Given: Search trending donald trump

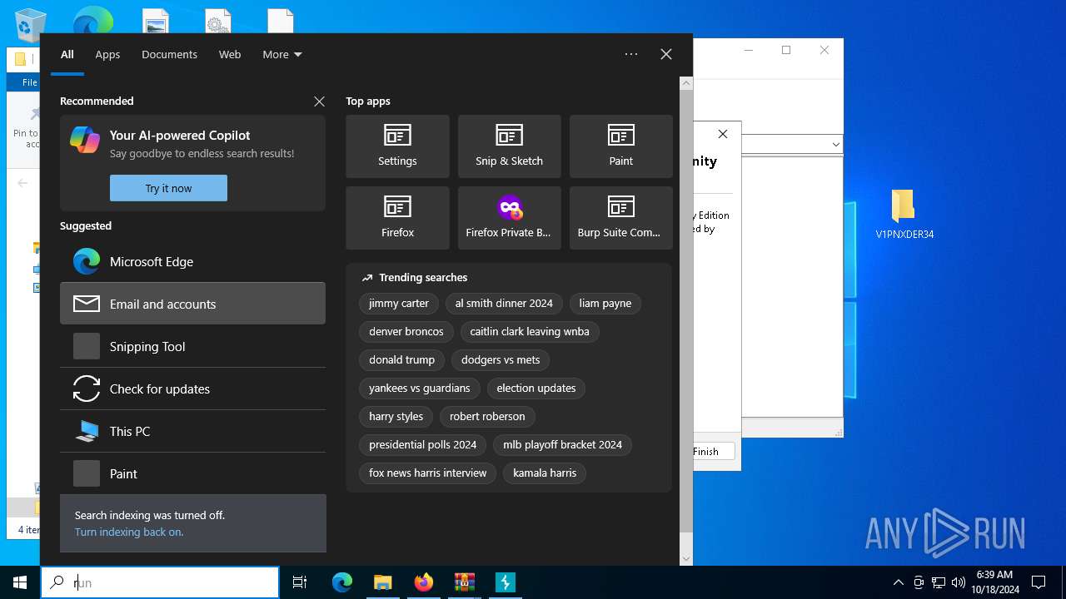Looking at the screenshot, I should point(402,359).
